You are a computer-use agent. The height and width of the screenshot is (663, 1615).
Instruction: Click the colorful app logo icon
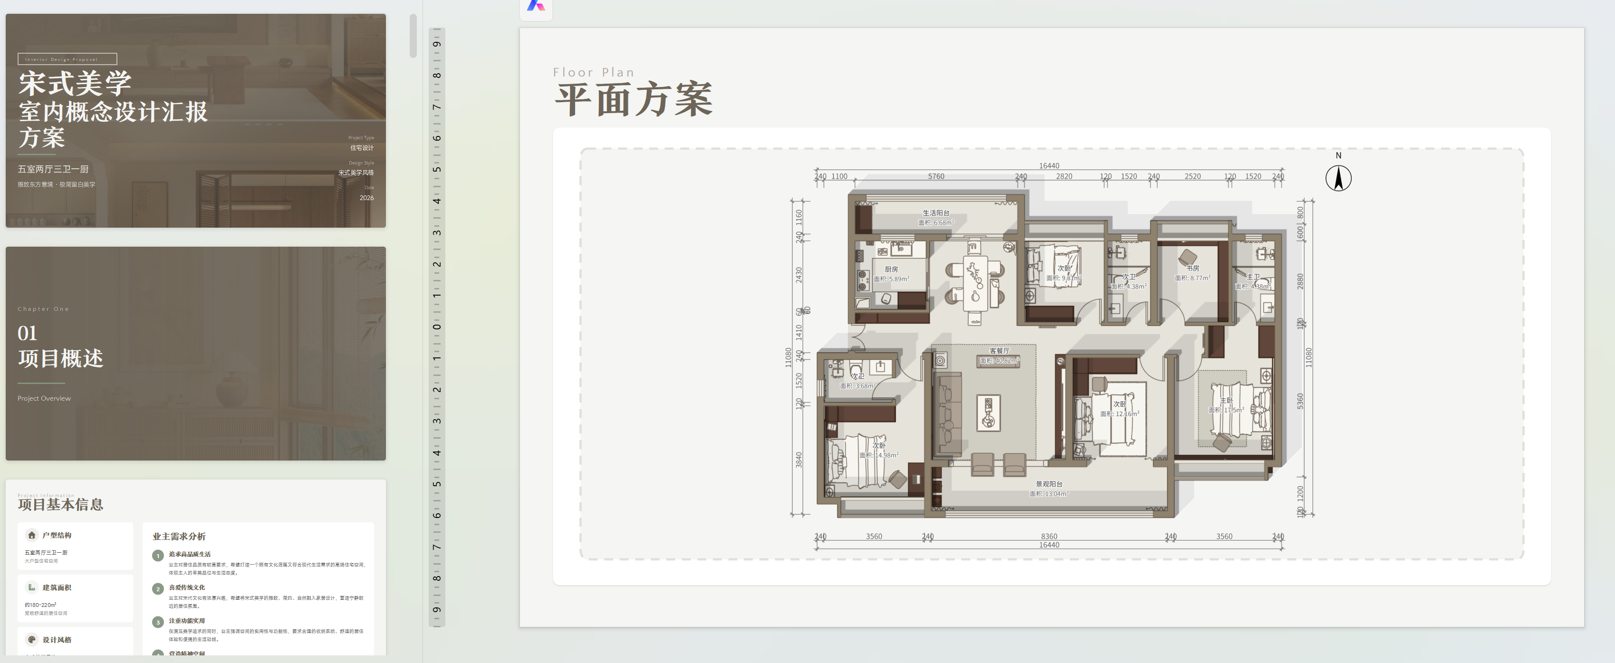pyautogui.click(x=536, y=6)
